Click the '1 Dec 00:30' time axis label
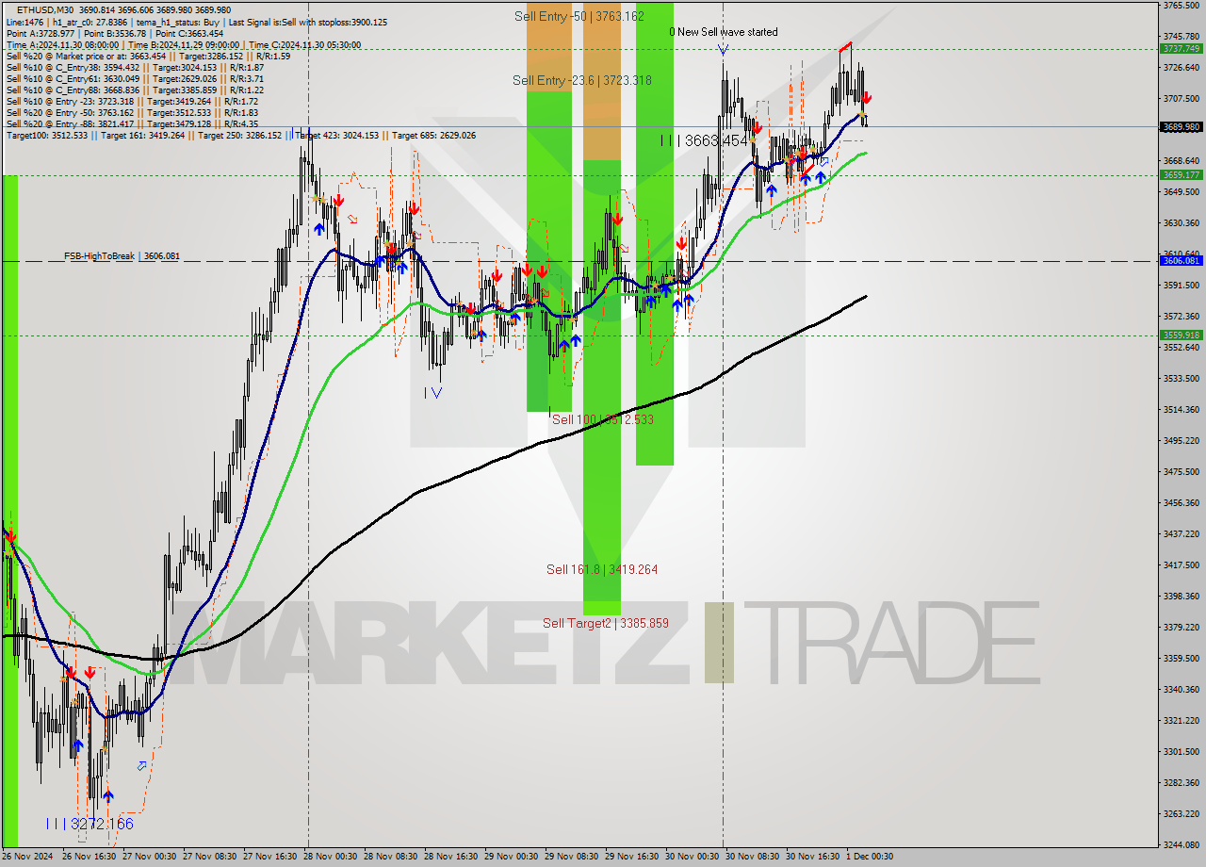 [870, 857]
